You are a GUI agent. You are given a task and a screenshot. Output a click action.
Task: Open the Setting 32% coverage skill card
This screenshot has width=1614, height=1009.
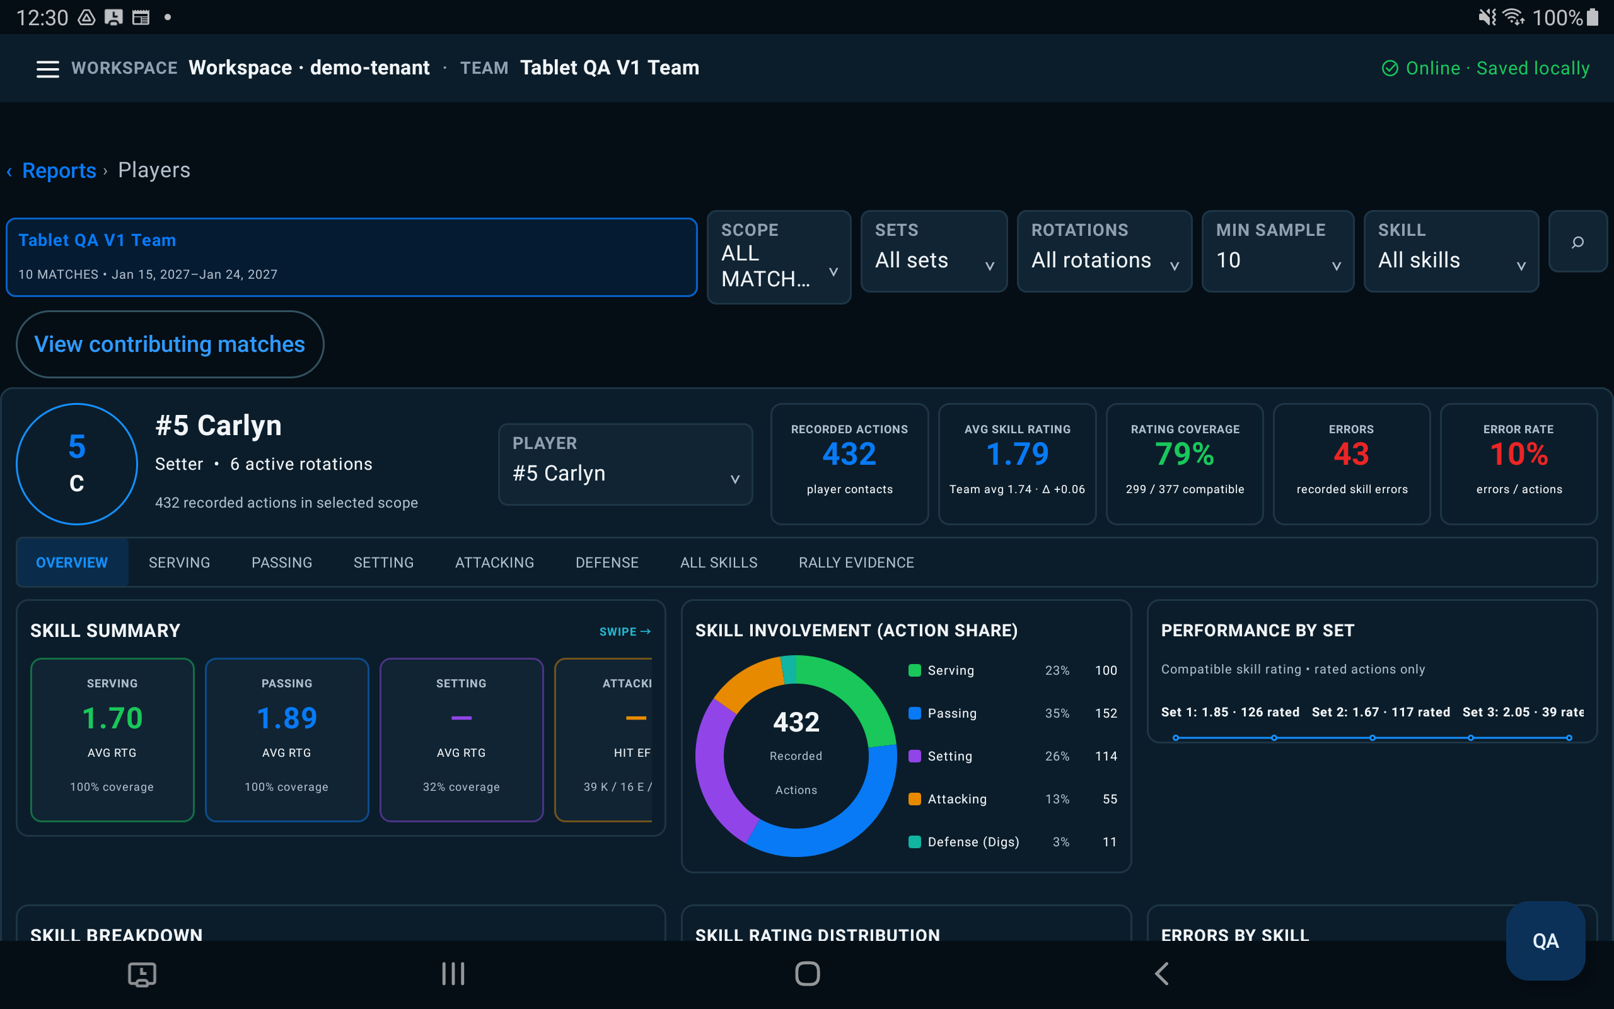click(x=462, y=739)
